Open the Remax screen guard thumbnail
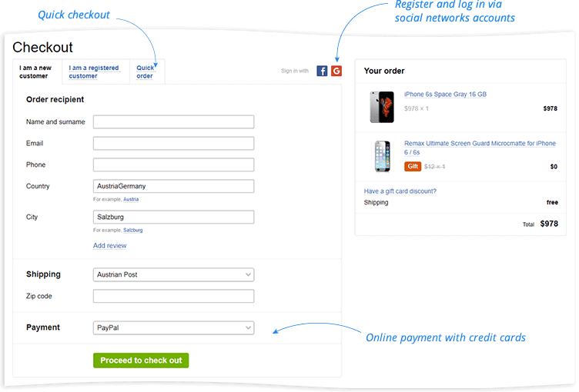The image size is (579, 392). point(382,156)
